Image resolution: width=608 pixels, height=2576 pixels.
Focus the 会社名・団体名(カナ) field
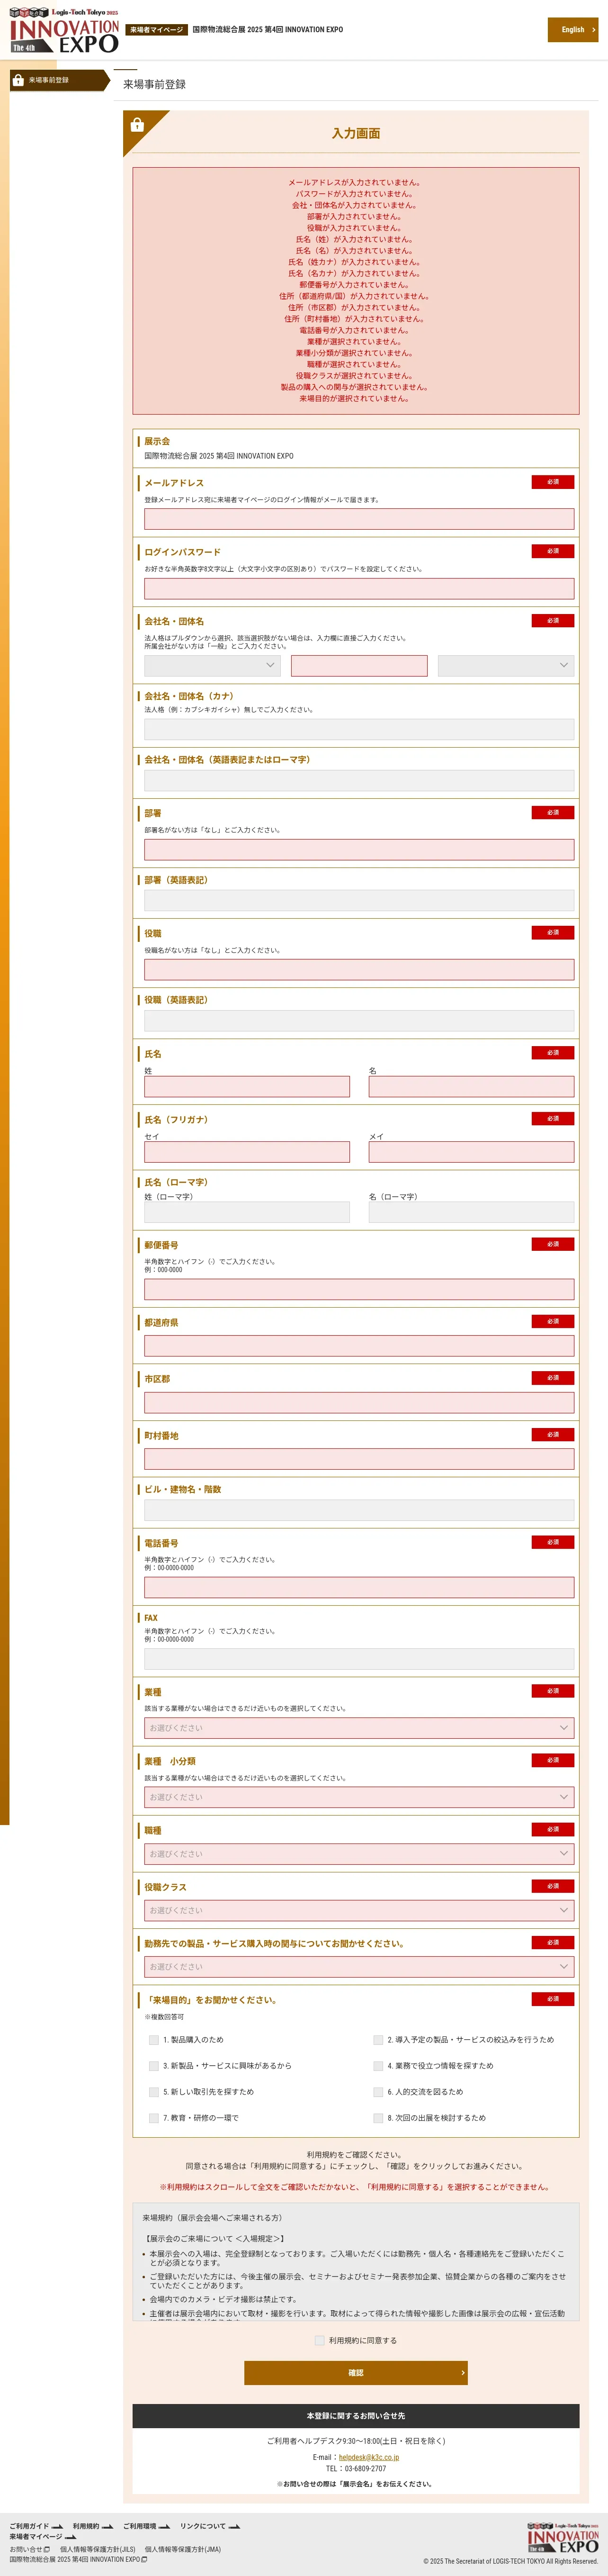point(359,729)
